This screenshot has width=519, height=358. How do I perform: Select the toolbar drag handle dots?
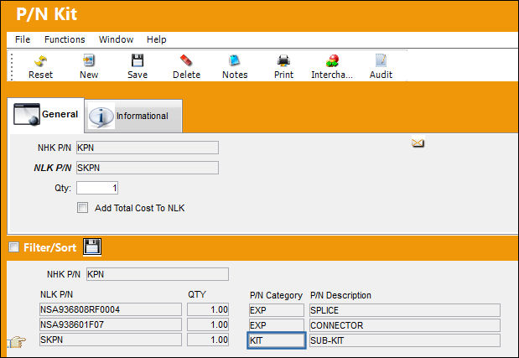pos(12,67)
